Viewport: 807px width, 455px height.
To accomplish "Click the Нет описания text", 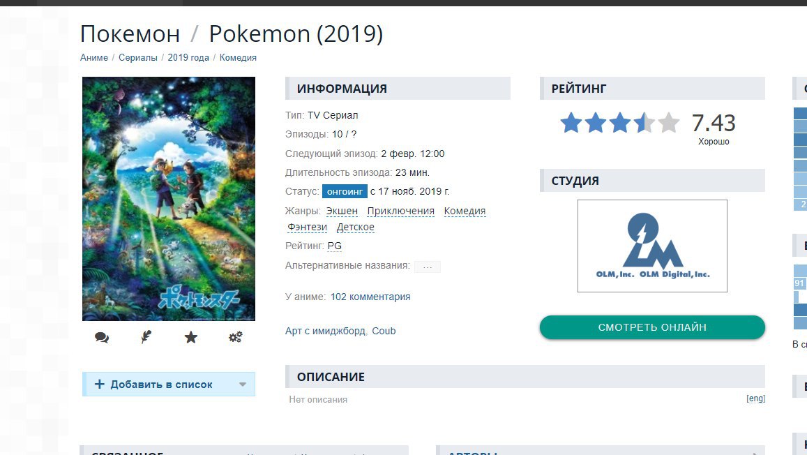I will tap(318, 399).
